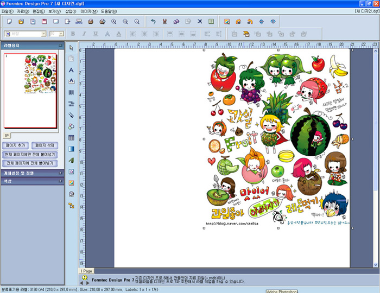Image resolution: width=380 pixels, height=293 pixels.
Task: Create a new design with the blank page icon
Action: tap(9, 22)
